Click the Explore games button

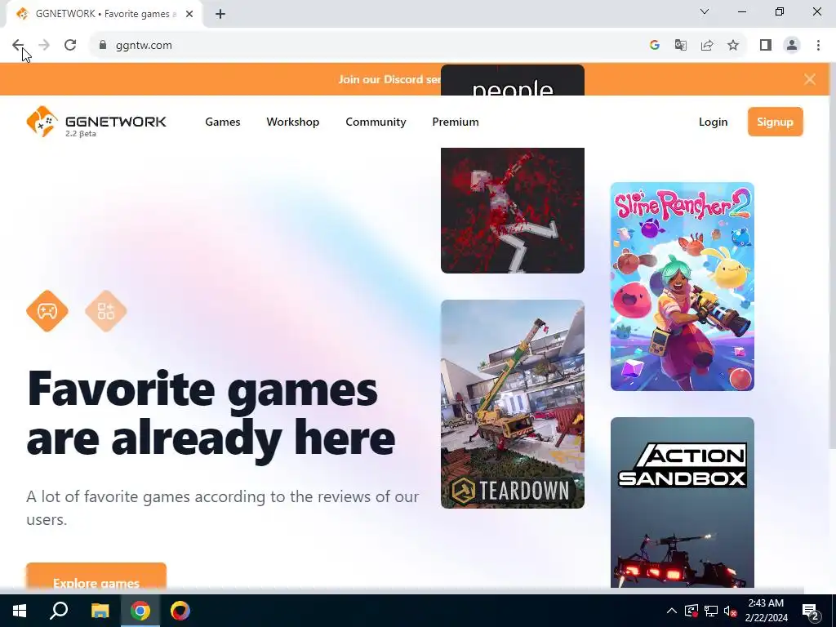[x=96, y=576]
